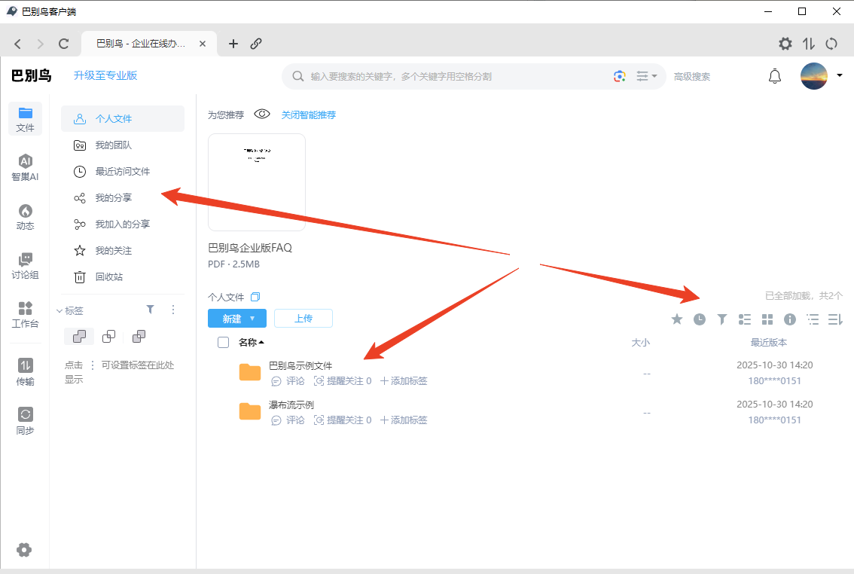This screenshot has width=854, height=574.
Task: Open the 讨论组 discussion groups
Action: pos(25,266)
